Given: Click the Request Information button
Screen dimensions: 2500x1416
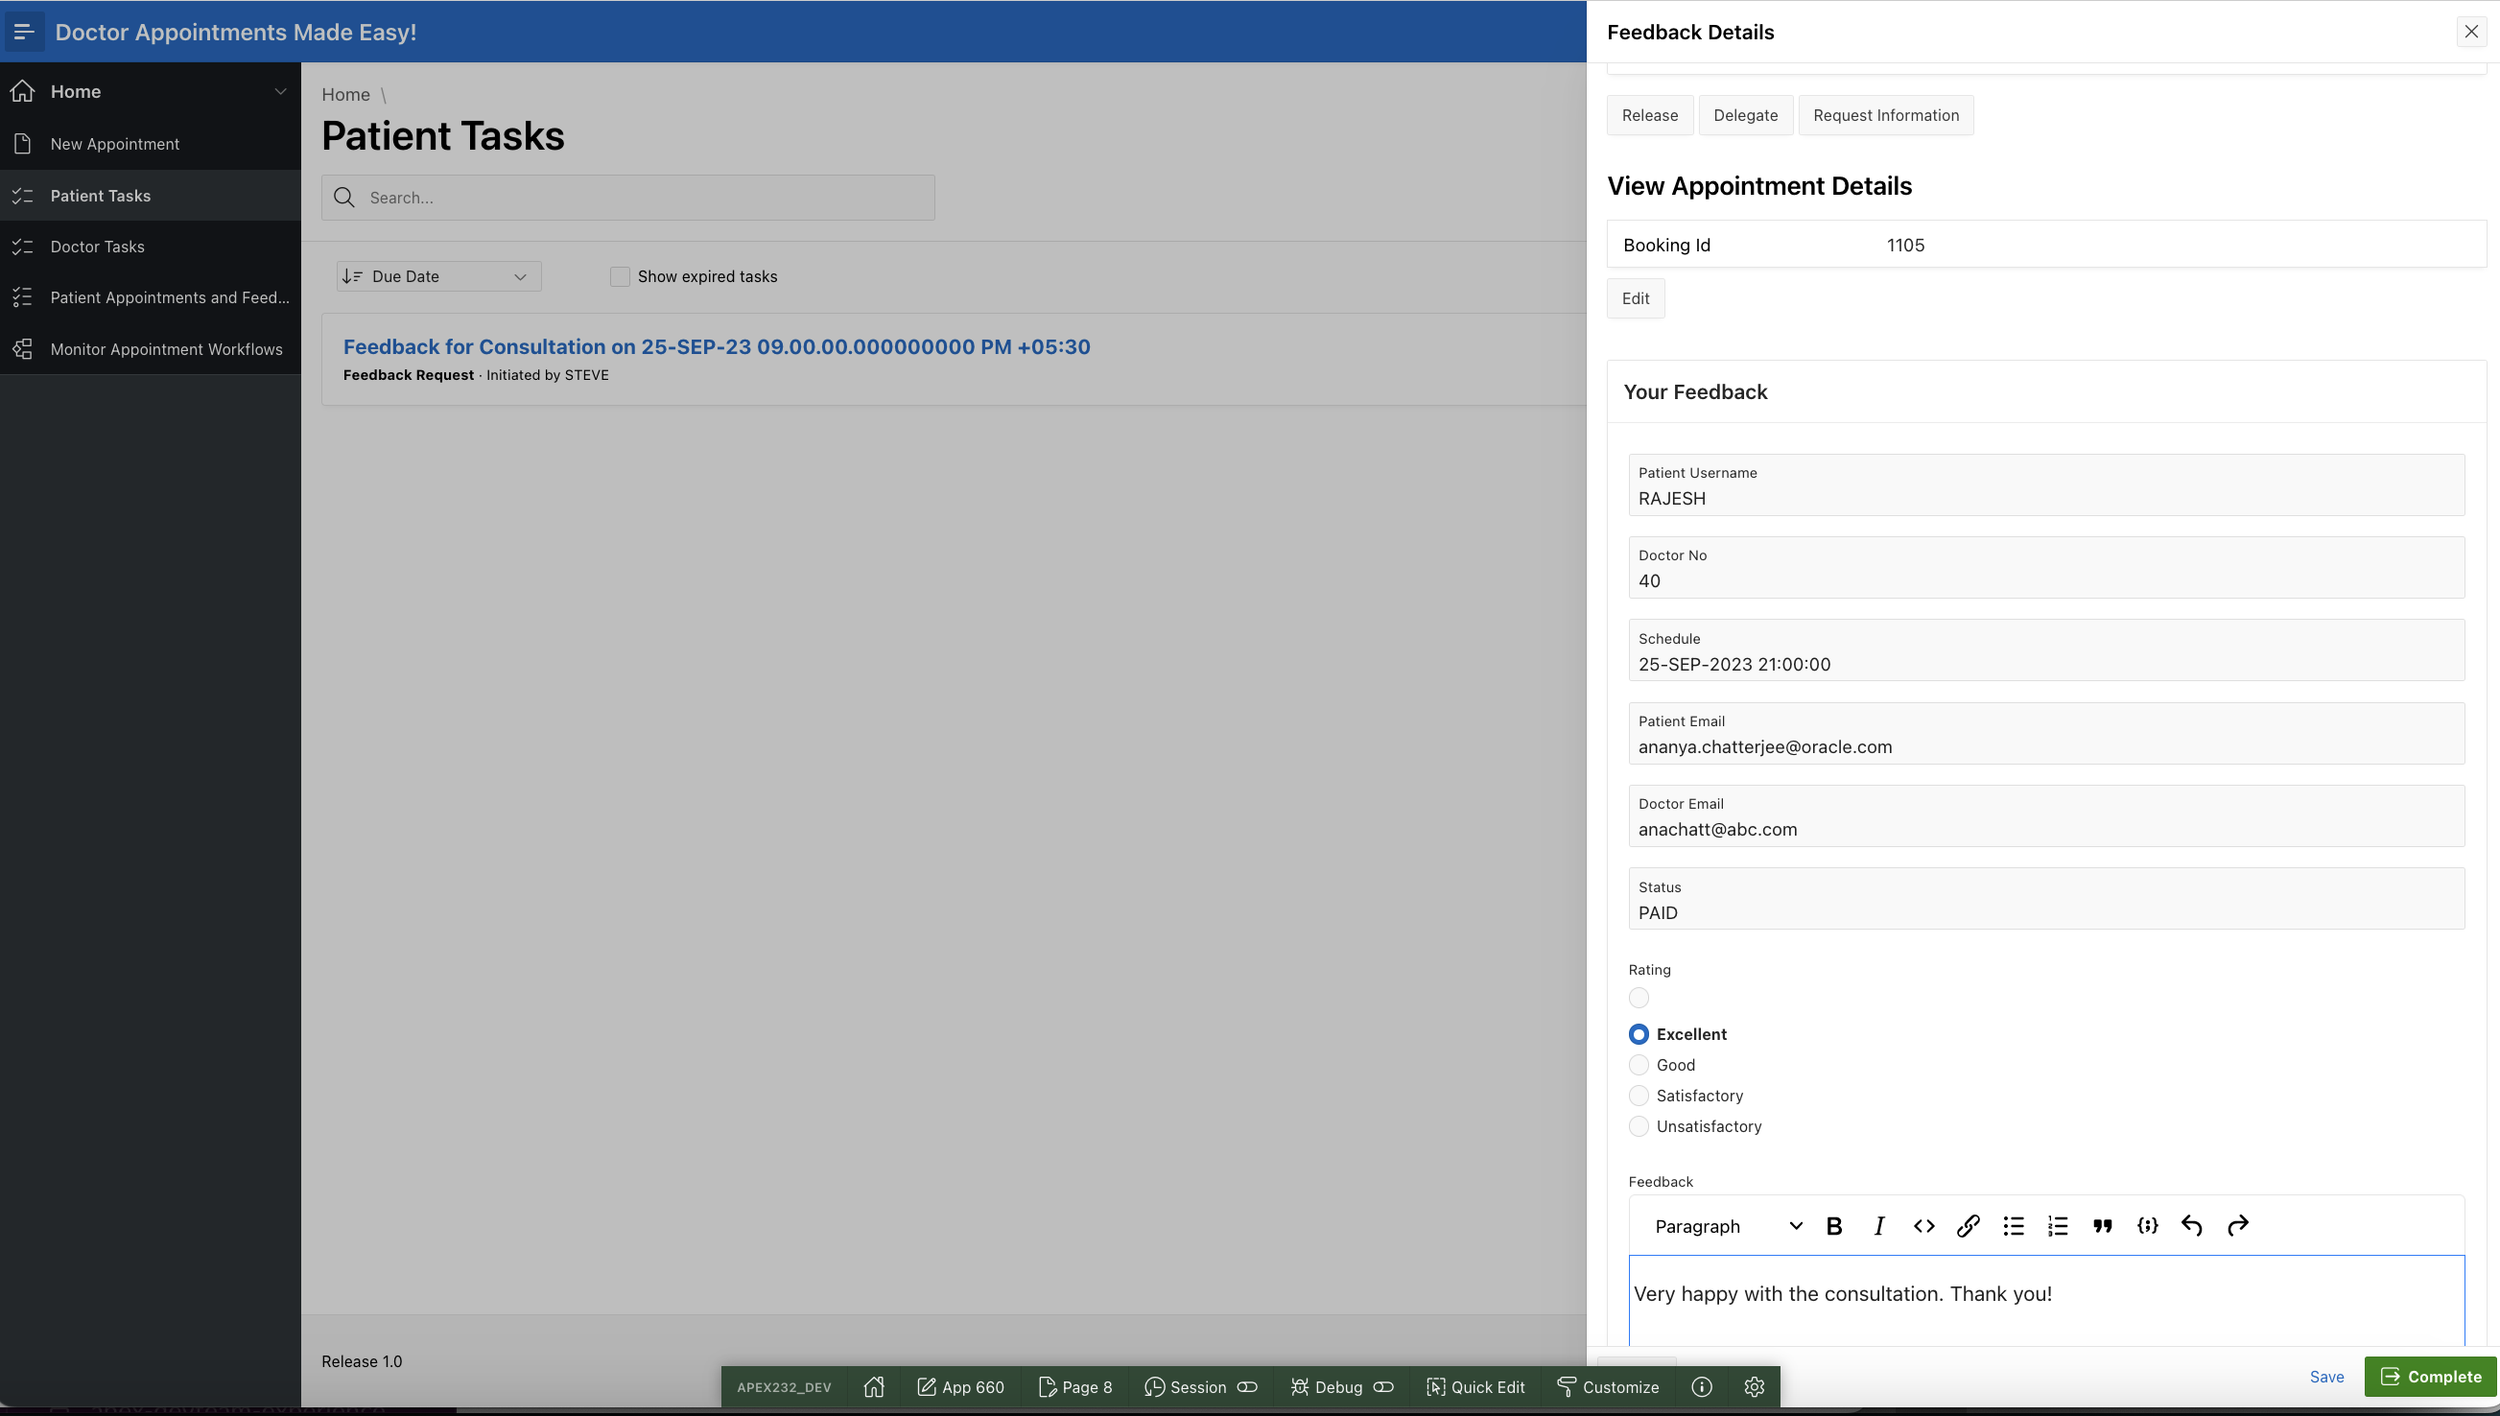Looking at the screenshot, I should tap(1885, 115).
